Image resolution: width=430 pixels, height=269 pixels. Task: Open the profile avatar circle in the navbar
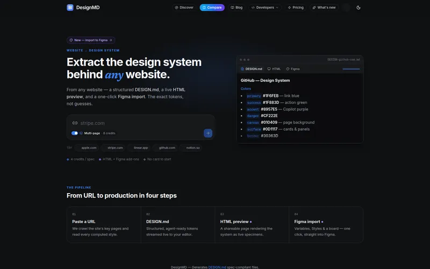346,8
